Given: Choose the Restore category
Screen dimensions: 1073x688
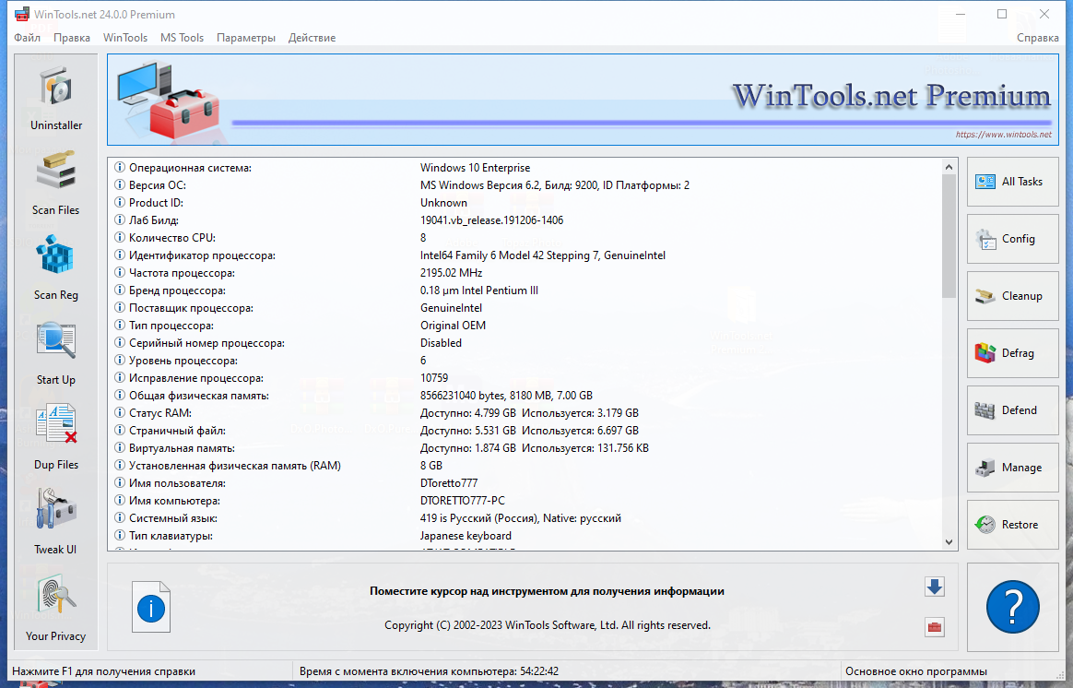Looking at the screenshot, I should 1012,525.
